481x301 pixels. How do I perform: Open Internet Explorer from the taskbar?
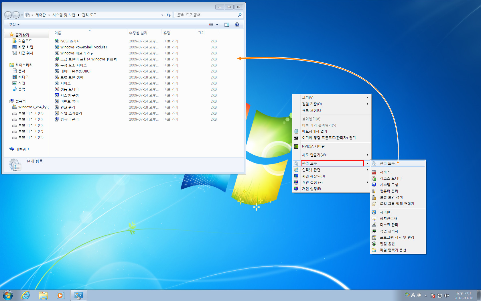tap(26, 295)
